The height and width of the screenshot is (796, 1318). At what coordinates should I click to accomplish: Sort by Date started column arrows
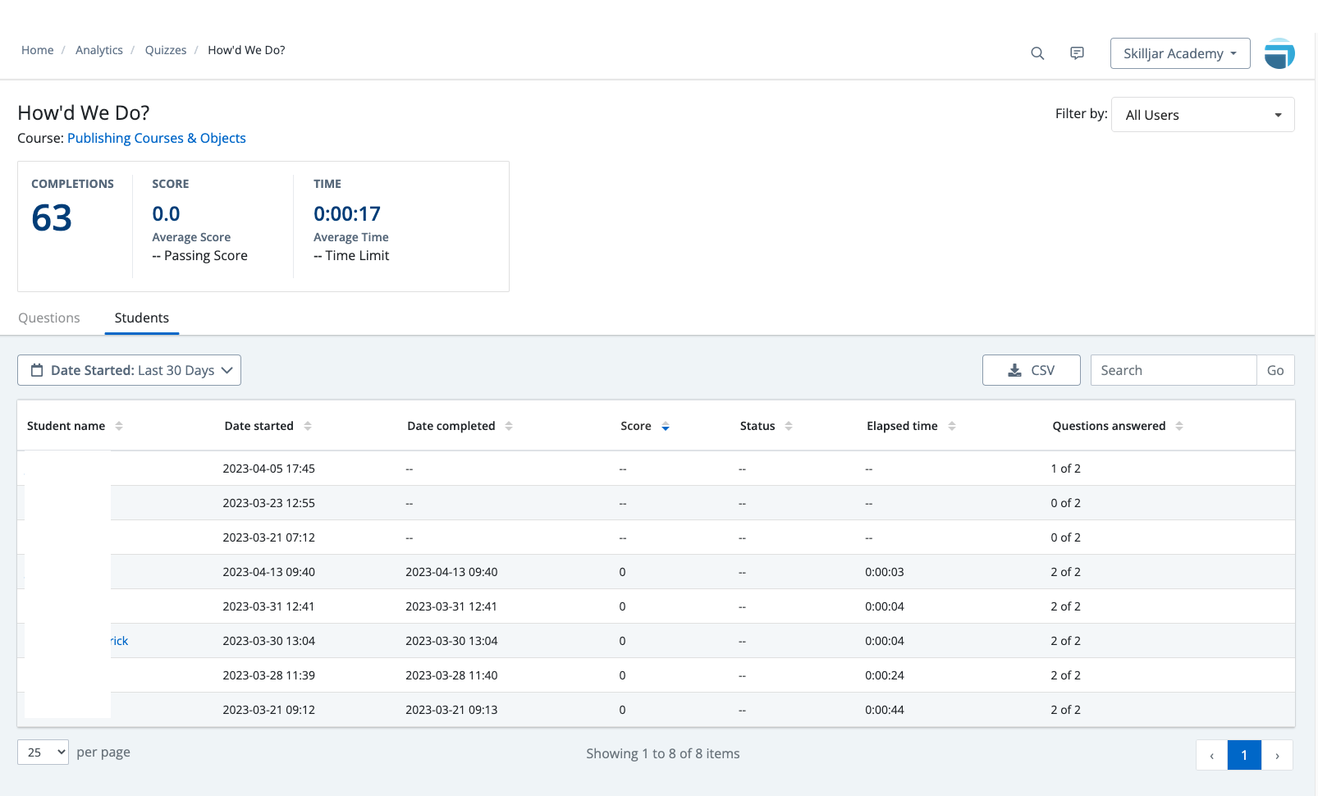pyautogui.click(x=308, y=426)
